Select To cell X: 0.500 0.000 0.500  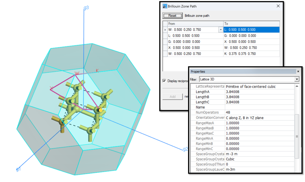[x=251, y=42]
